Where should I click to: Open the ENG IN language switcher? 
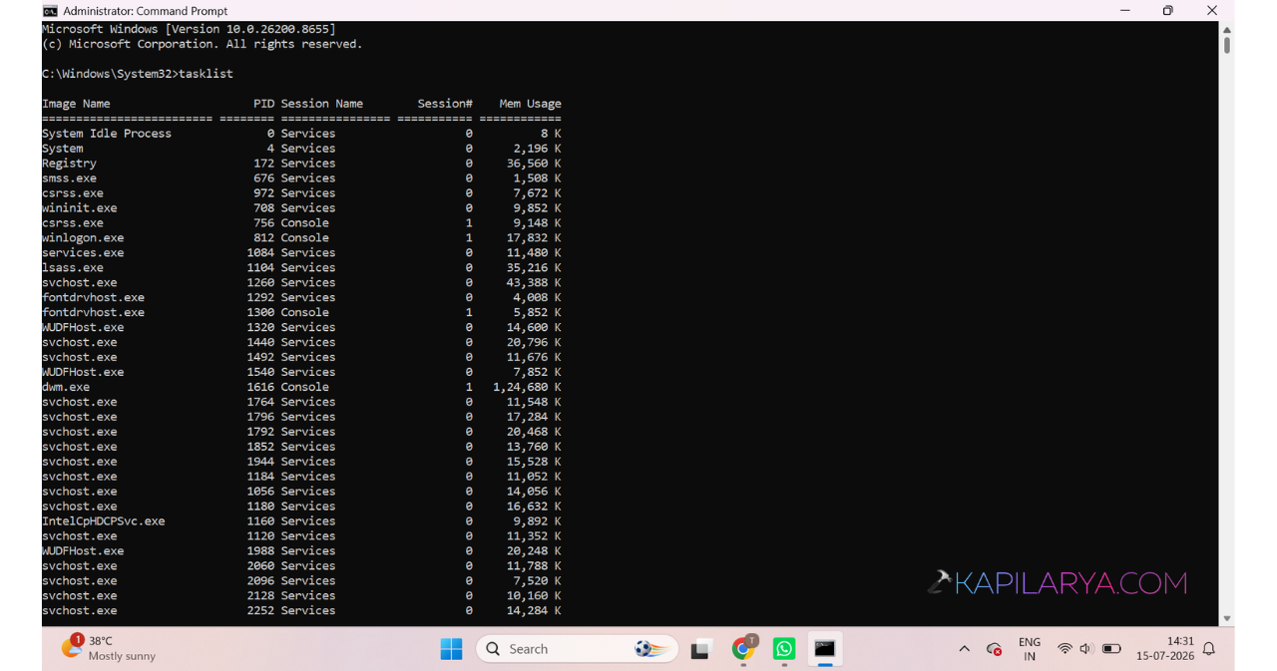pos(1030,649)
